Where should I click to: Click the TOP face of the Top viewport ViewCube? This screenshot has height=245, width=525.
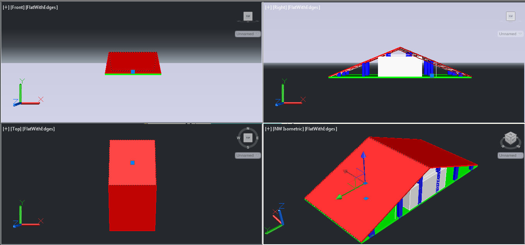(x=248, y=138)
